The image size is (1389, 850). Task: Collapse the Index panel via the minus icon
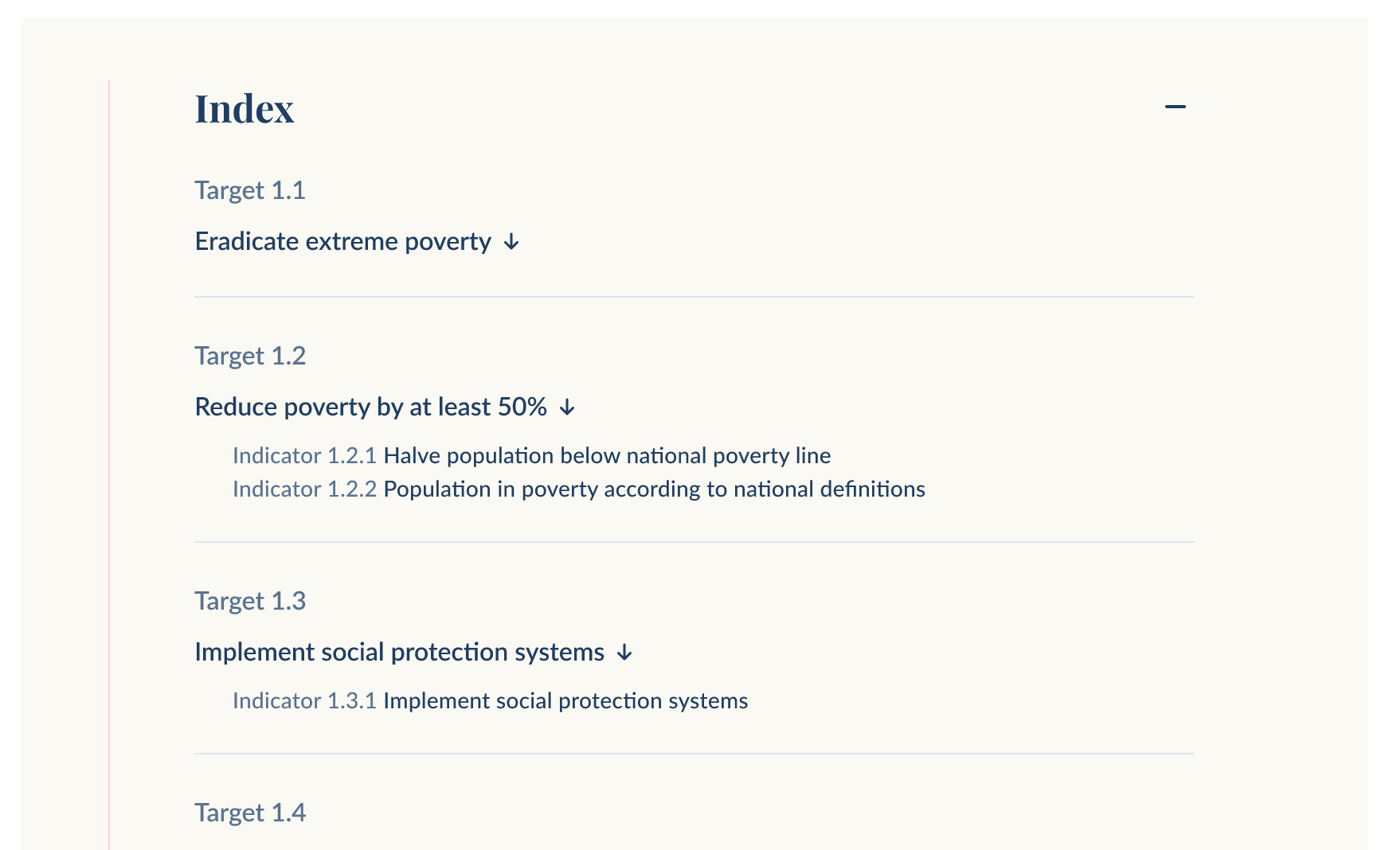(x=1177, y=106)
